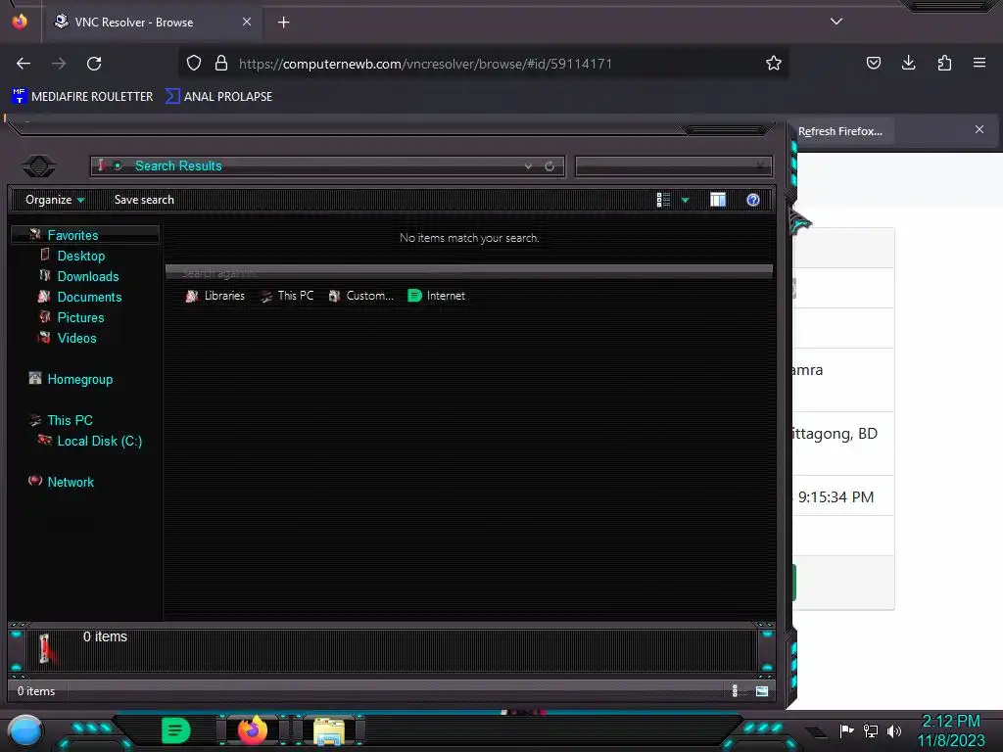The image size is (1003, 752).
Task: Search again on the Internet
Action: click(x=436, y=296)
